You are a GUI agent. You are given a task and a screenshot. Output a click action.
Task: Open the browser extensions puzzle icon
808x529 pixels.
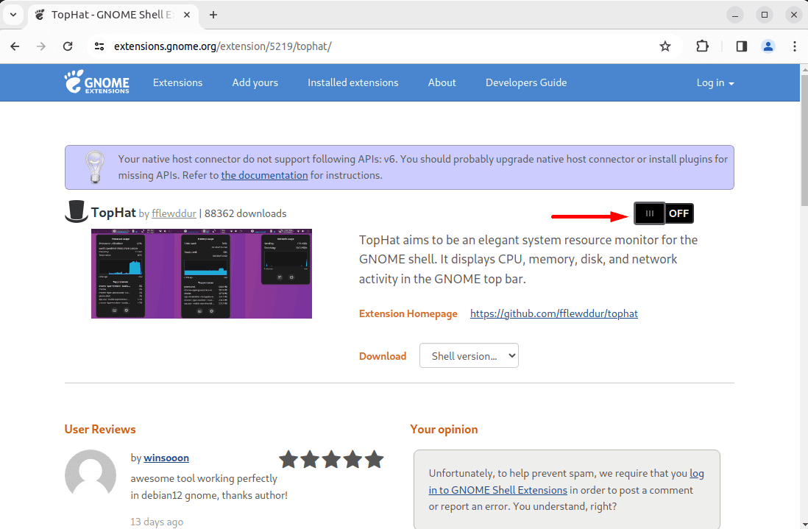[702, 46]
